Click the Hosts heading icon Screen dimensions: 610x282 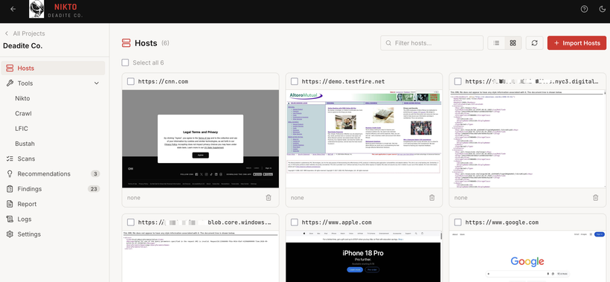point(126,43)
